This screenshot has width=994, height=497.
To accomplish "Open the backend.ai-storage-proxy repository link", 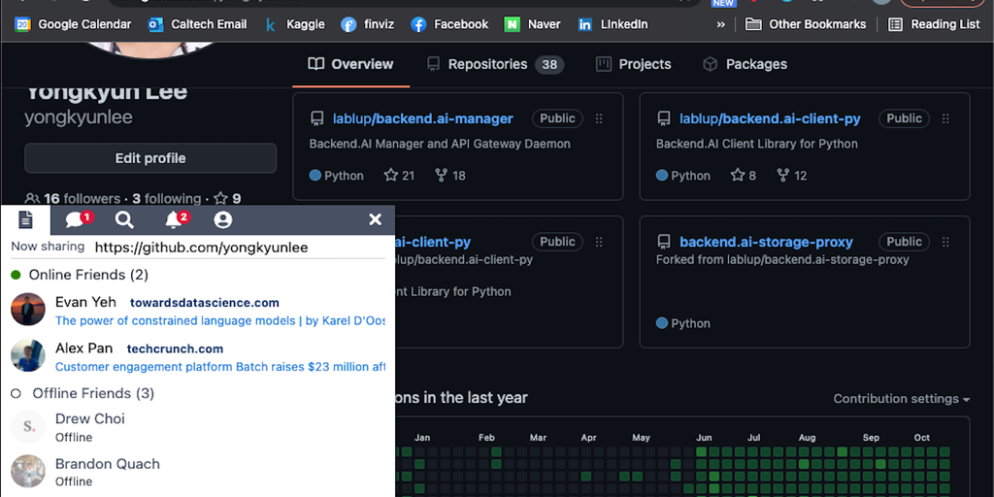I will click(765, 242).
